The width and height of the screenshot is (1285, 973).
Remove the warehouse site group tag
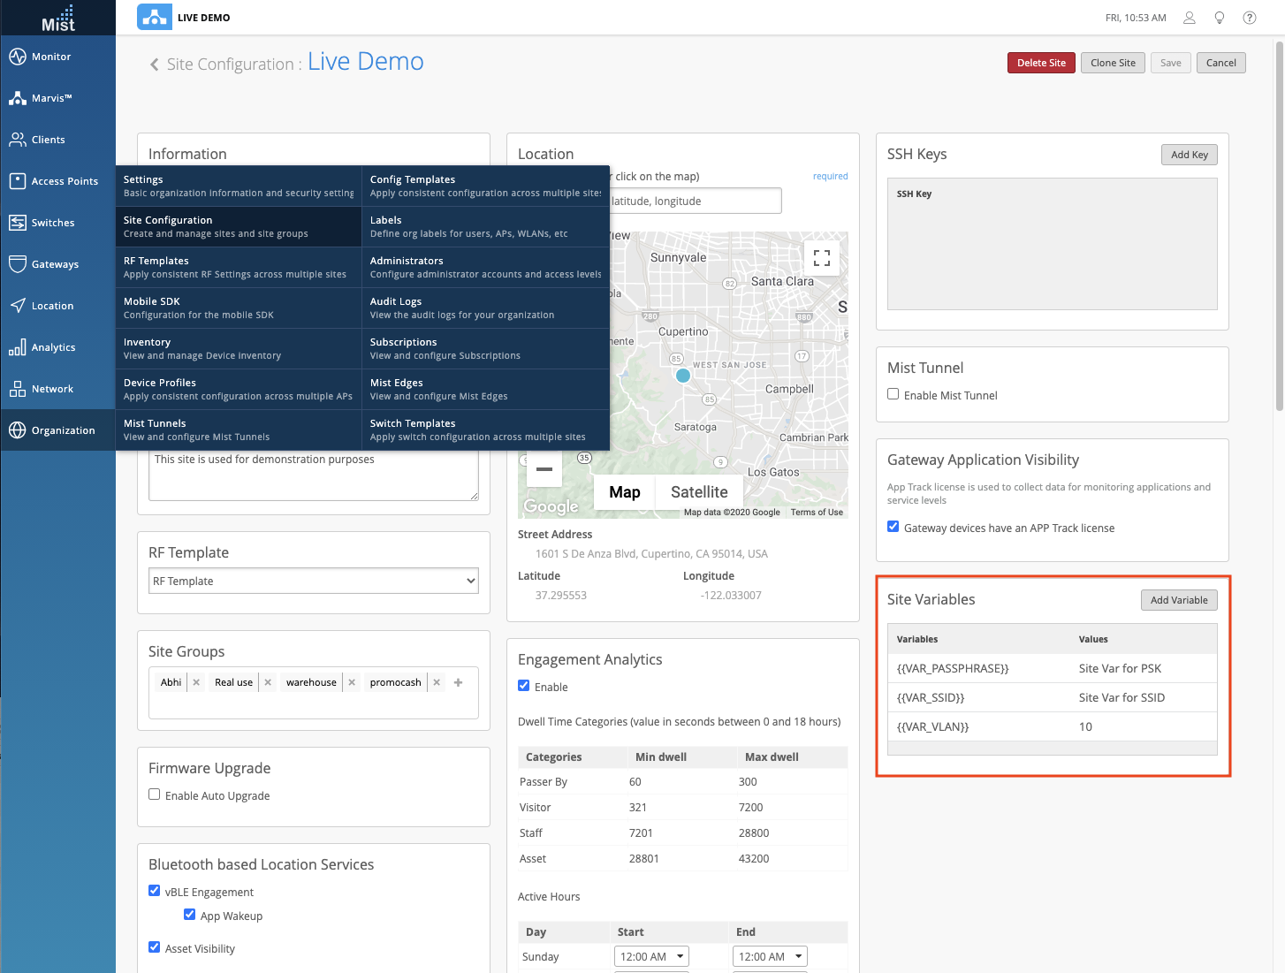pos(352,682)
